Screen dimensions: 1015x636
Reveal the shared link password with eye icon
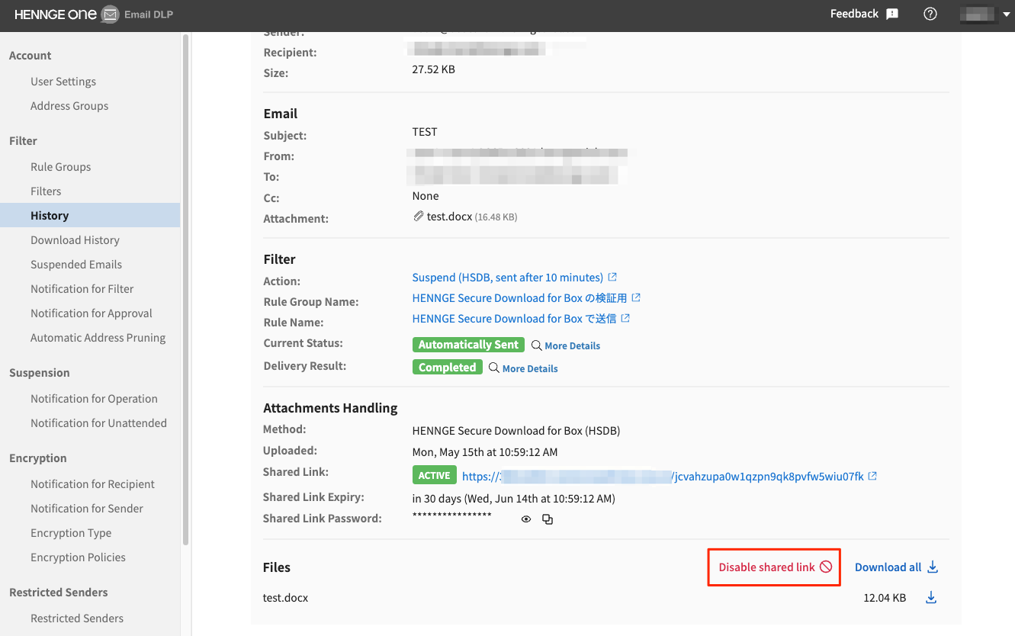(526, 519)
